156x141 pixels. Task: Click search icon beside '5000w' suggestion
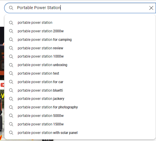11,116
